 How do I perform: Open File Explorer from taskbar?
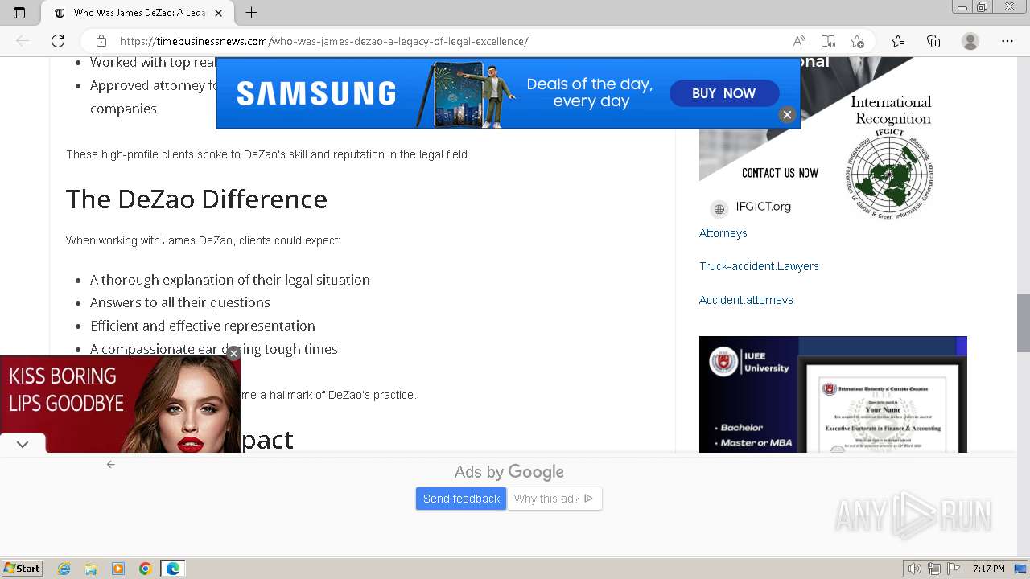coord(91,569)
